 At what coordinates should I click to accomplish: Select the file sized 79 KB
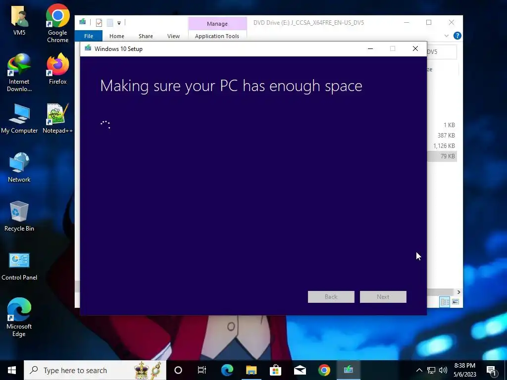[442, 156]
